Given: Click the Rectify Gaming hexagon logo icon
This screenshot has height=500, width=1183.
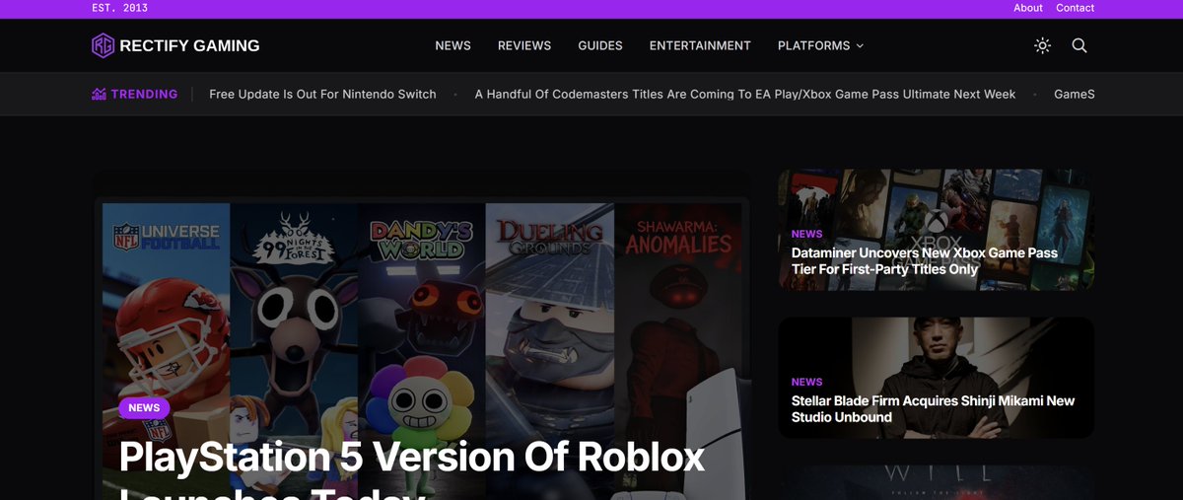Looking at the screenshot, I should coord(103,45).
